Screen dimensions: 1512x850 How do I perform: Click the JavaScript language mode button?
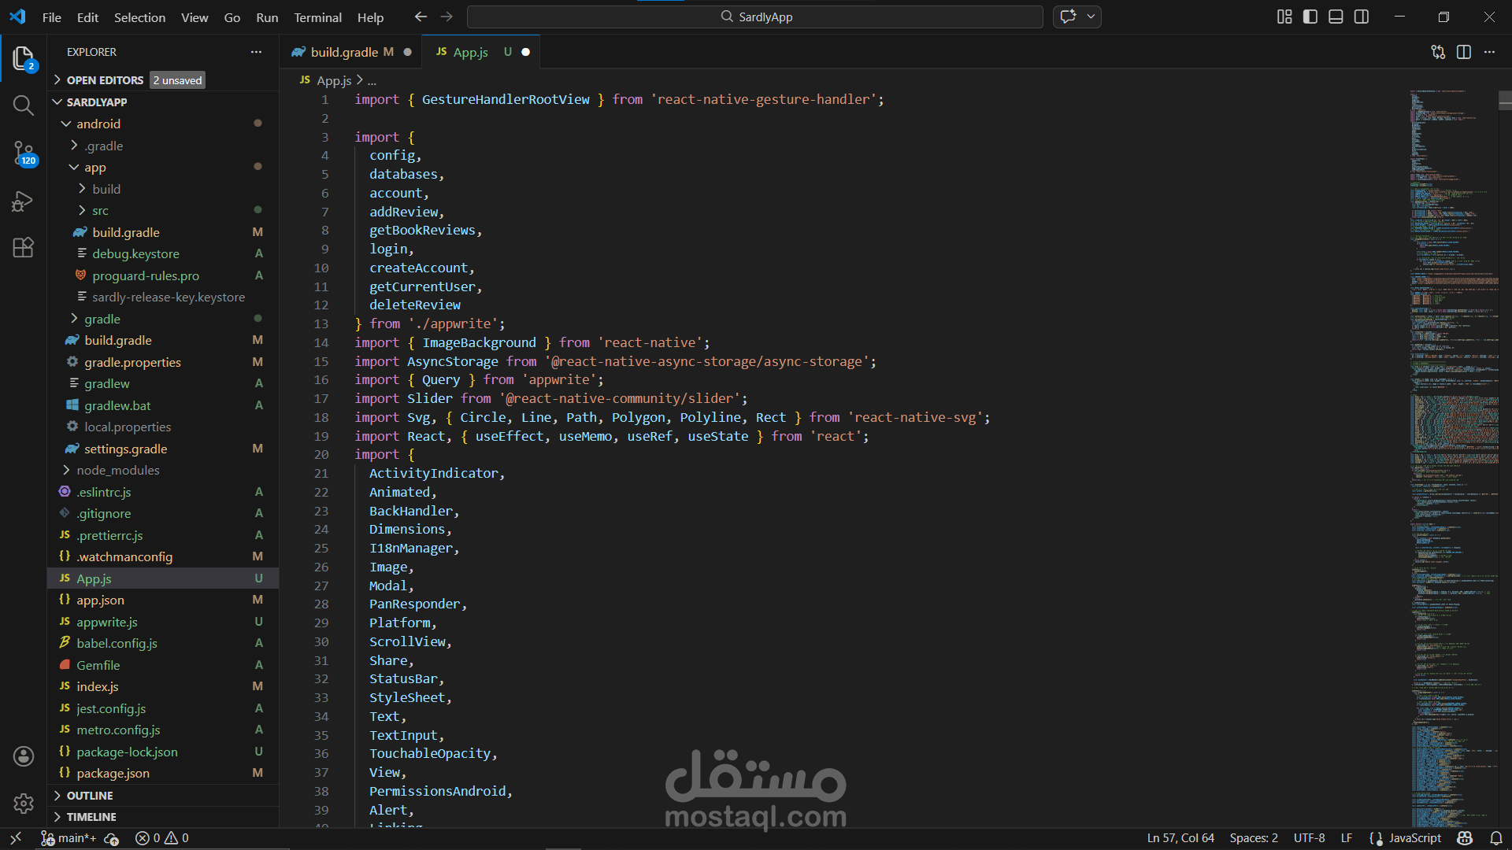pyautogui.click(x=1414, y=838)
